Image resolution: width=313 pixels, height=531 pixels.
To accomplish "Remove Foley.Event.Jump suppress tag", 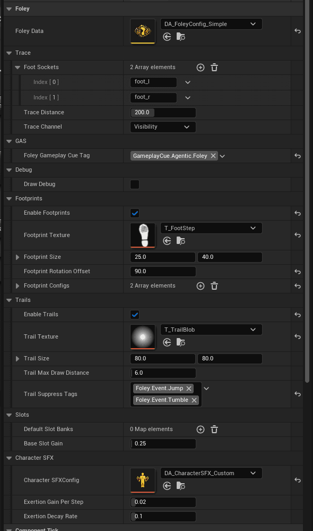I will (189, 389).
